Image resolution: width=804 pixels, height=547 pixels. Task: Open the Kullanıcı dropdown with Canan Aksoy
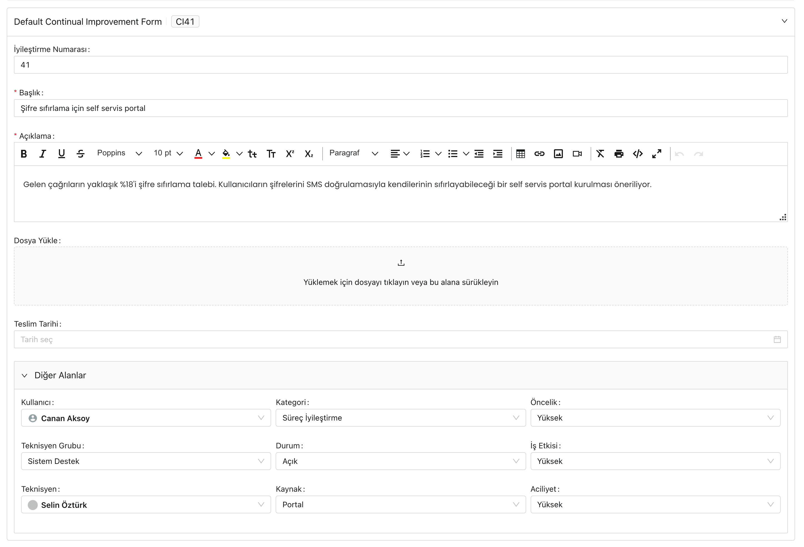click(x=146, y=418)
